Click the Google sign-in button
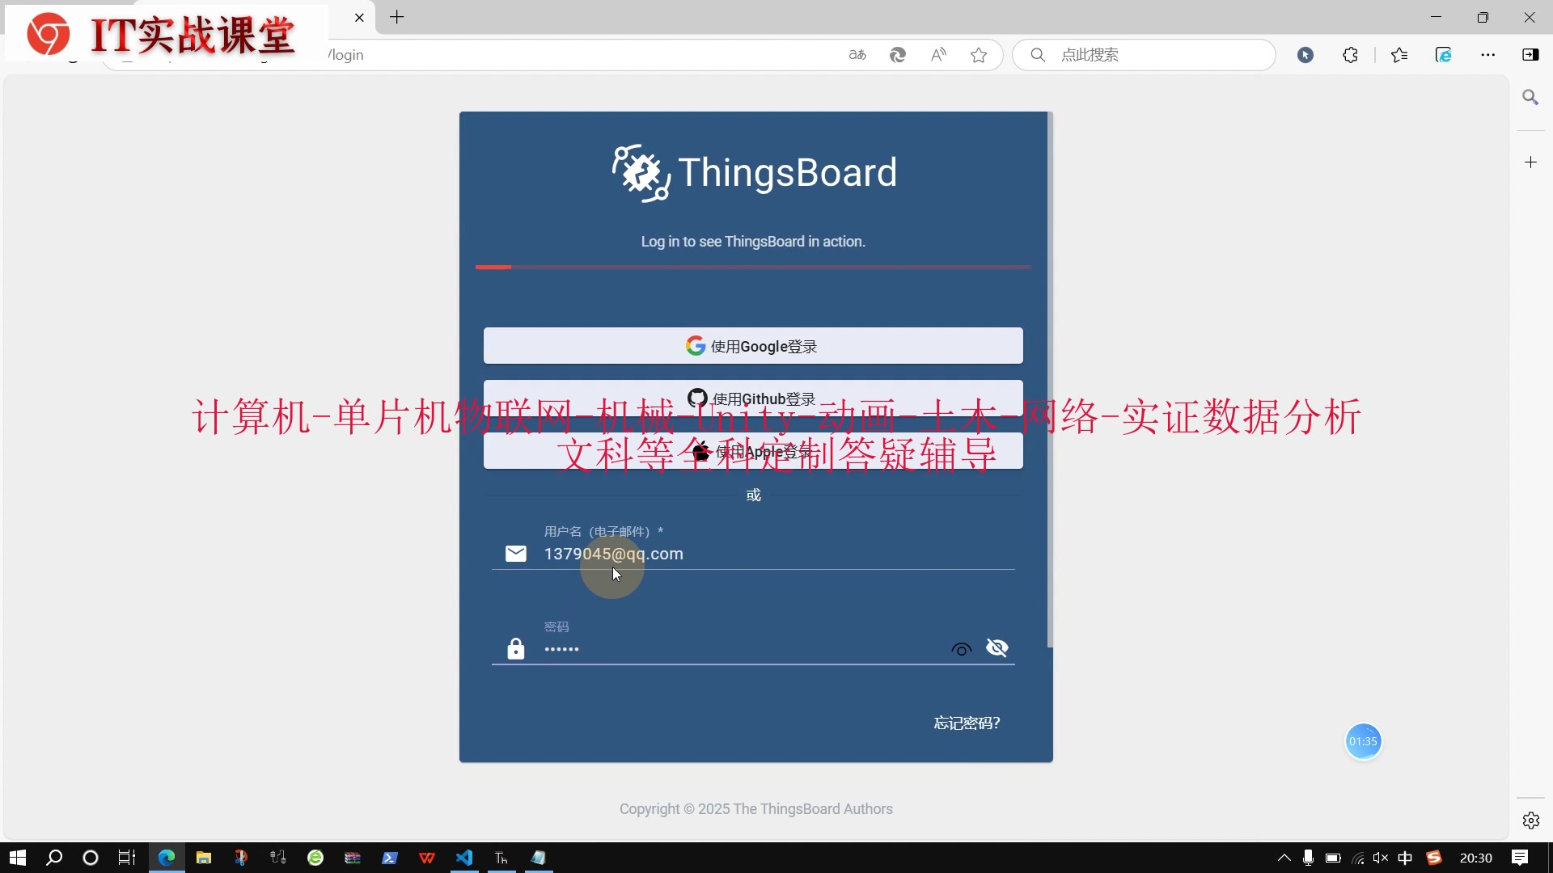This screenshot has width=1553, height=873. (752, 346)
